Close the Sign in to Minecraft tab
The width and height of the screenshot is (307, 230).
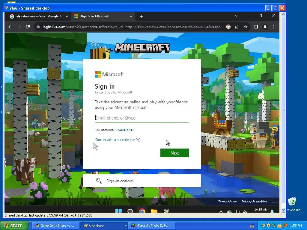[131, 17]
